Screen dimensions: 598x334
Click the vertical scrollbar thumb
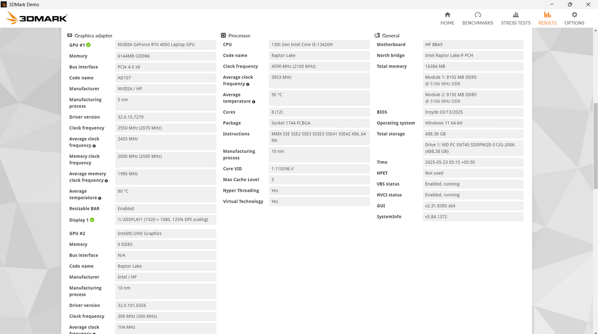pyautogui.click(x=595, y=146)
